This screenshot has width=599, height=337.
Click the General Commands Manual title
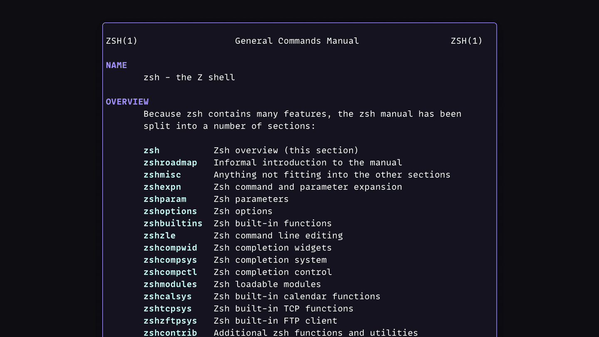coord(297,41)
